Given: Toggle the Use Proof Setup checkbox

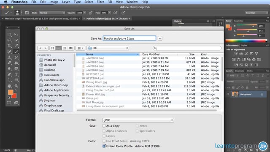Looking at the screenshot, I should (104, 141).
